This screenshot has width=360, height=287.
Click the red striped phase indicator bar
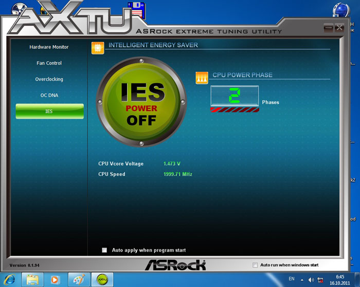(x=235, y=109)
